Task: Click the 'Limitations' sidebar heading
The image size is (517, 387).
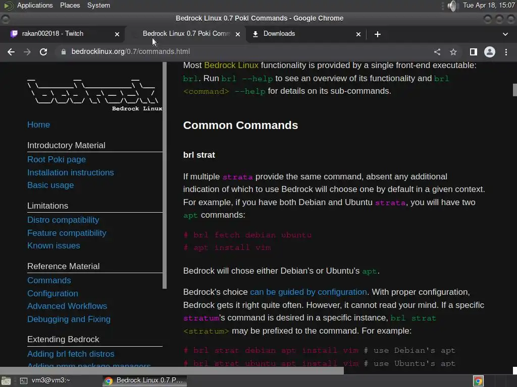Action: click(48, 206)
